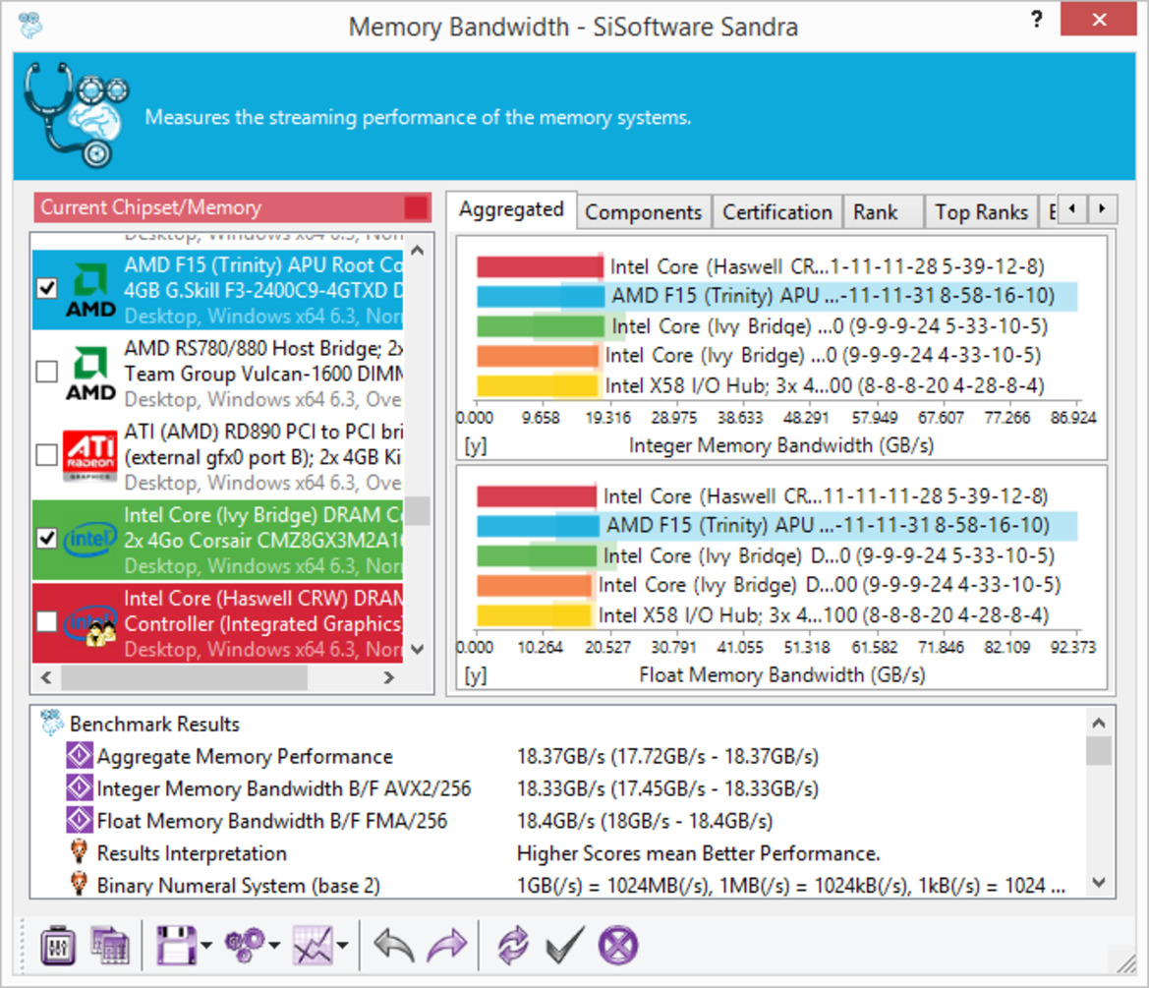The image size is (1149, 988).
Task: Uncheck the Intel Core (Ivy Bridge) checkbox
Action: click(x=47, y=539)
